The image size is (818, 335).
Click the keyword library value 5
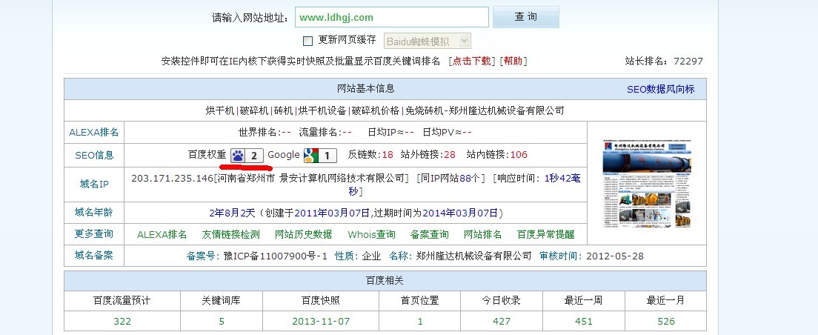coord(222,322)
